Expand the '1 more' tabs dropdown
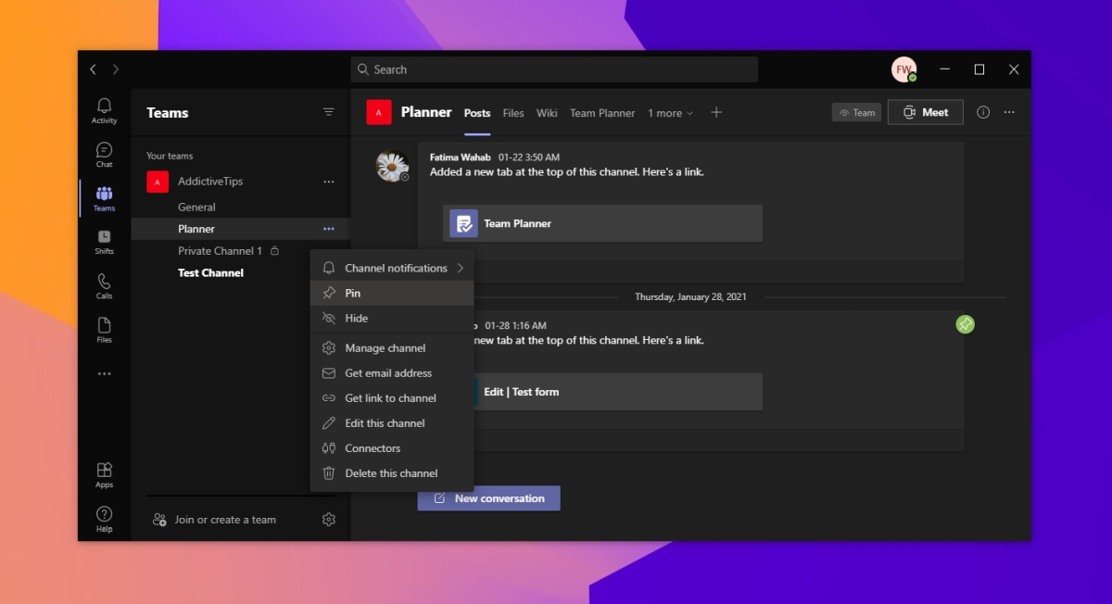The width and height of the screenshot is (1112, 604). tap(670, 113)
